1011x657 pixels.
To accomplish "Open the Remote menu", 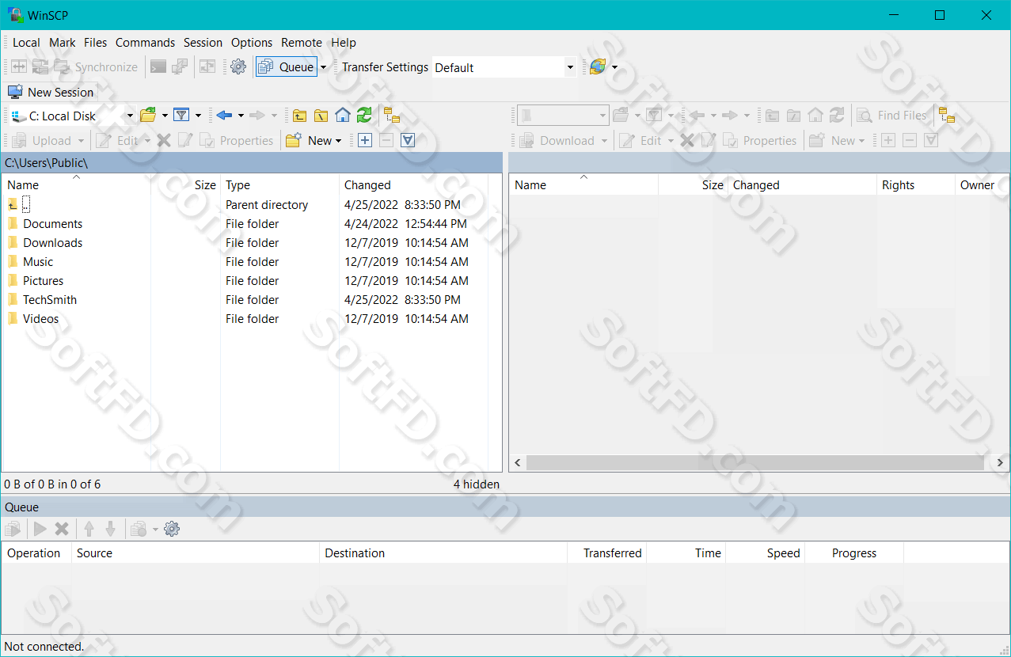I will pyautogui.click(x=302, y=43).
